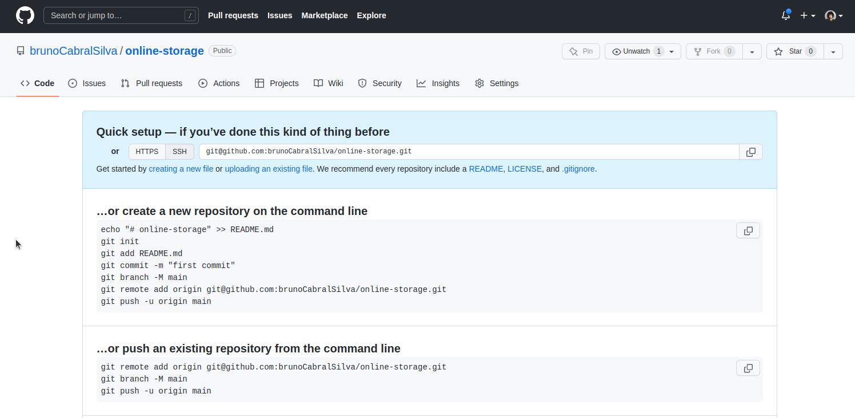Click the '…or push an existing repository' heading
The height and width of the screenshot is (418, 855).
tap(249, 348)
